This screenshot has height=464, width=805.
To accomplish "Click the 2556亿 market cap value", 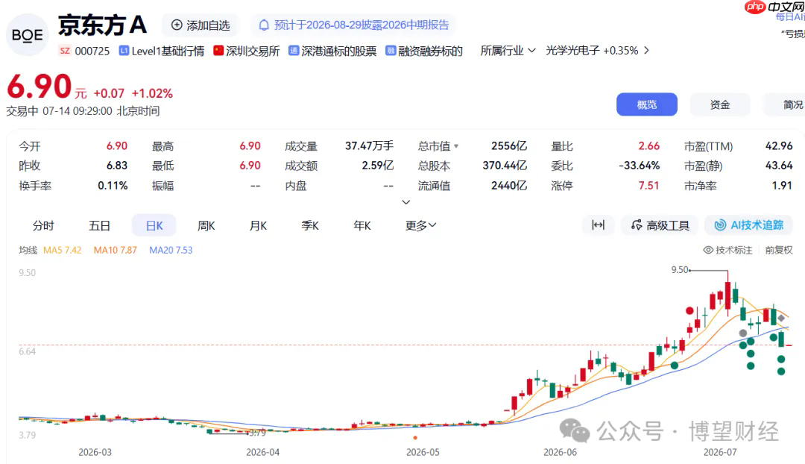I will pyautogui.click(x=509, y=146).
